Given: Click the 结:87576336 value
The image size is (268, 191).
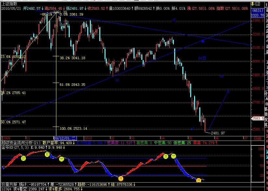Looking at the screenshot, I should [123, 184].
